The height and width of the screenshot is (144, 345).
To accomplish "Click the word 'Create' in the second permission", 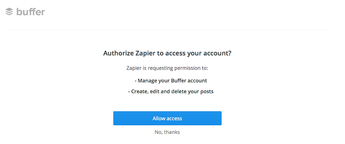I will pyautogui.click(x=139, y=91).
